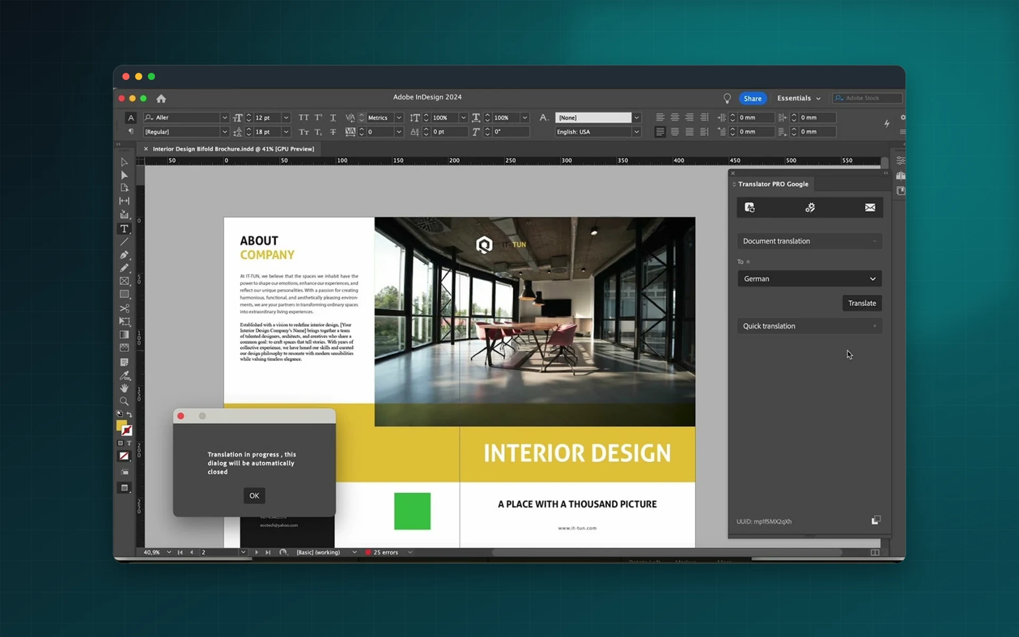
Task: Select the Gradient Swatch tool
Action: click(x=124, y=335)
